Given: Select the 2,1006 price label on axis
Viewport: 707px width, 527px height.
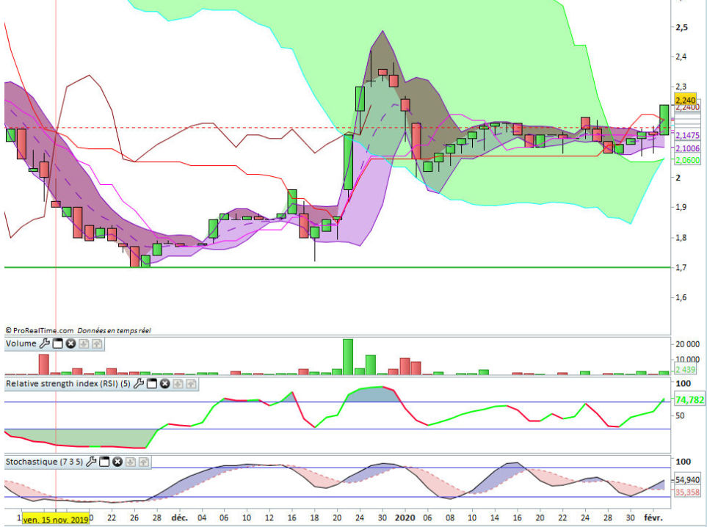Looking at the screenshot, I should click(688, 148).
